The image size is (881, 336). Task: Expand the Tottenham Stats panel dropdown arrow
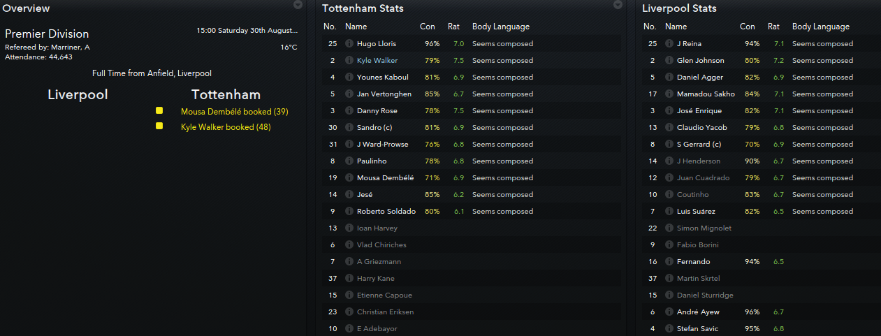coord(618,5)
